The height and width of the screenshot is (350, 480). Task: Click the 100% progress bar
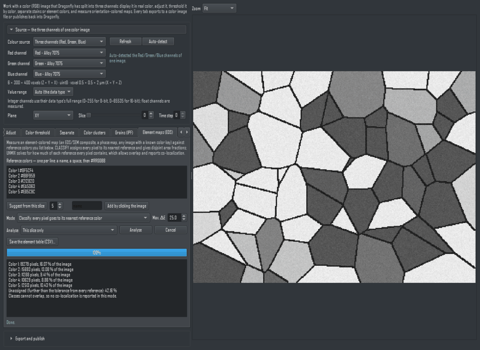point(97,253)
